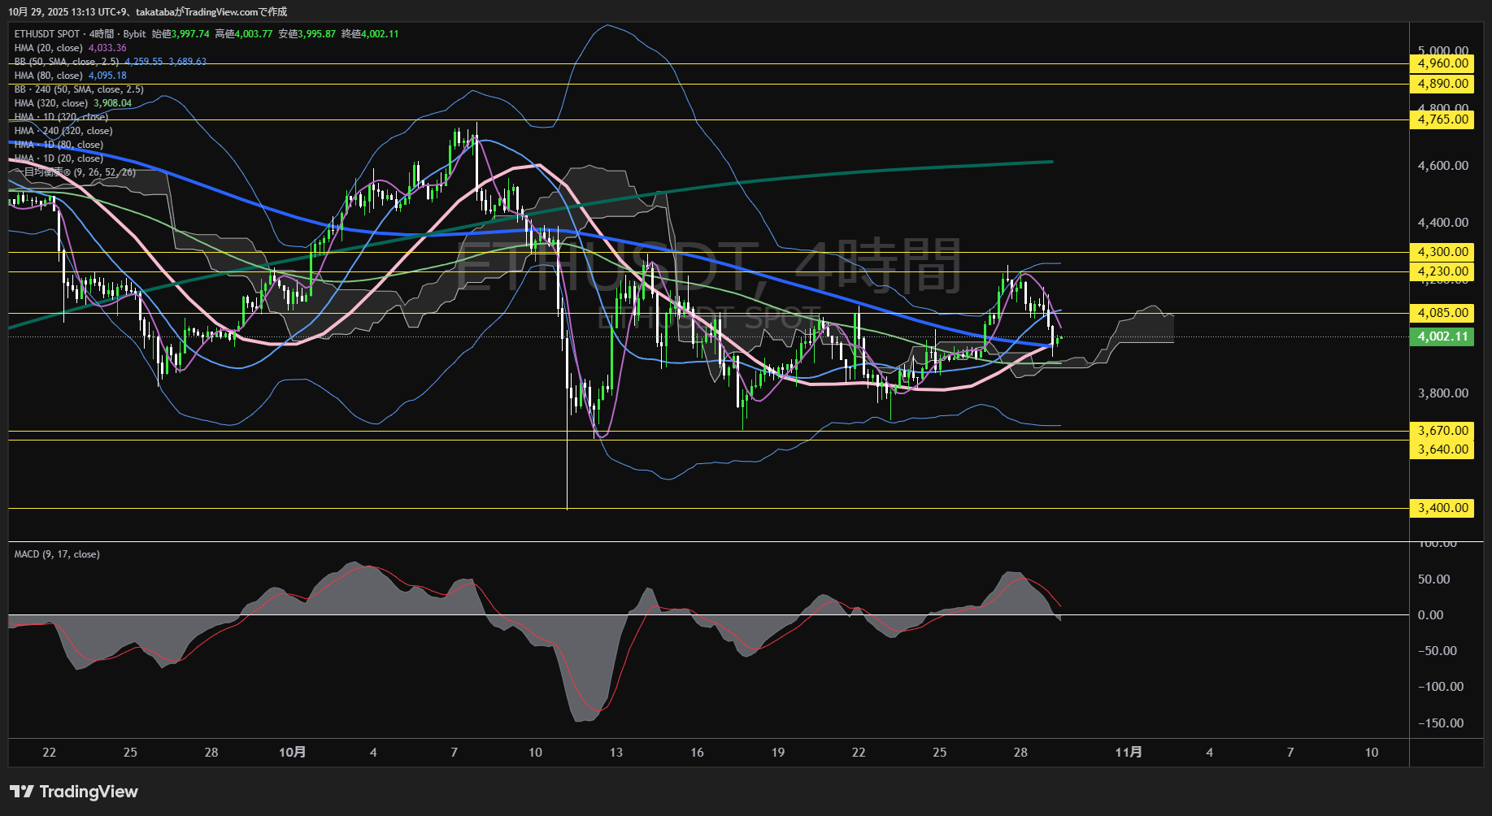Click the HMA (80, close) indicator legend
Viewport: 1492px width, 816px height.
(x=49, y=76)
